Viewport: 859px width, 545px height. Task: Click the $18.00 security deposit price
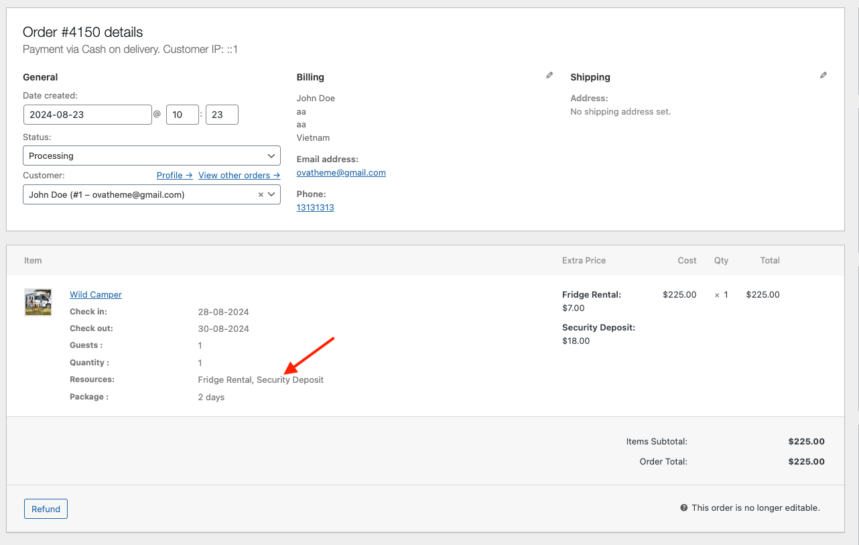pos(576,341)
